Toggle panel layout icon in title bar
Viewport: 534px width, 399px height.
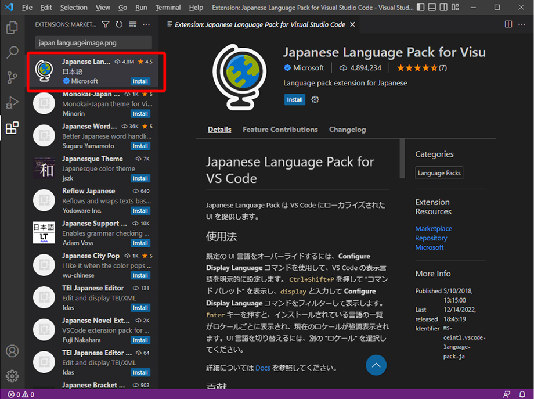(x=432, y=7)
